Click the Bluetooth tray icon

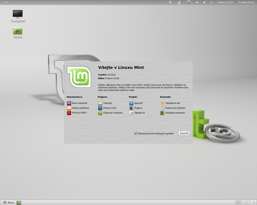[x=204, y=2]
